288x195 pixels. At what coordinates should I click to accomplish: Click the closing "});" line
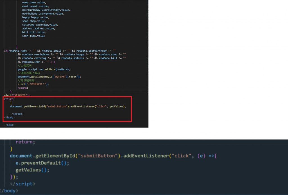pos(14,177)
